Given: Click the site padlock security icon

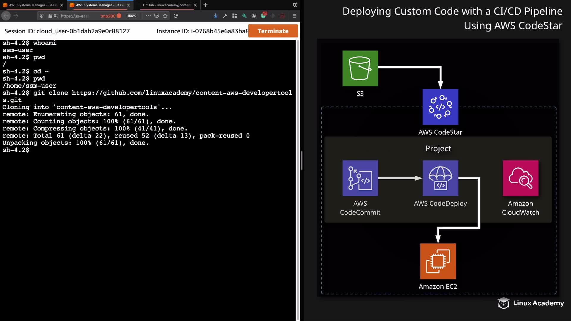Looking at the screenshot, I should pyautogui.click(x=50, y=16).
